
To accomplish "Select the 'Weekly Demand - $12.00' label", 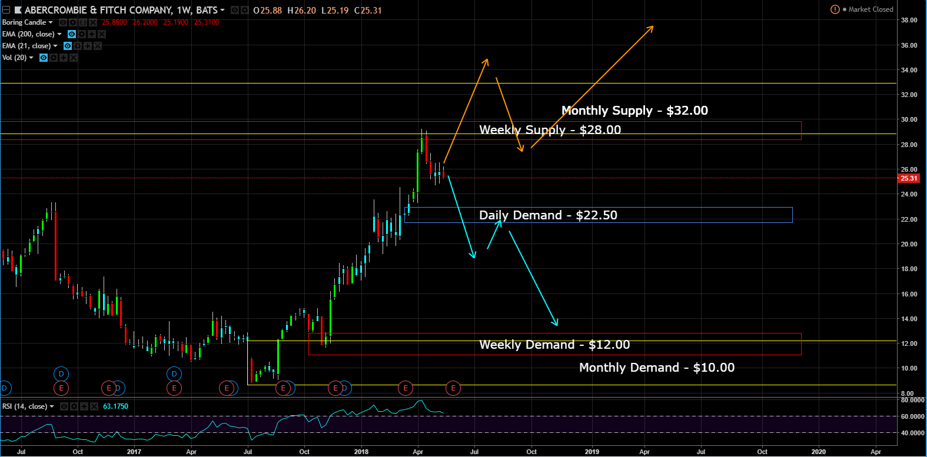I will [x=554, y=345].
